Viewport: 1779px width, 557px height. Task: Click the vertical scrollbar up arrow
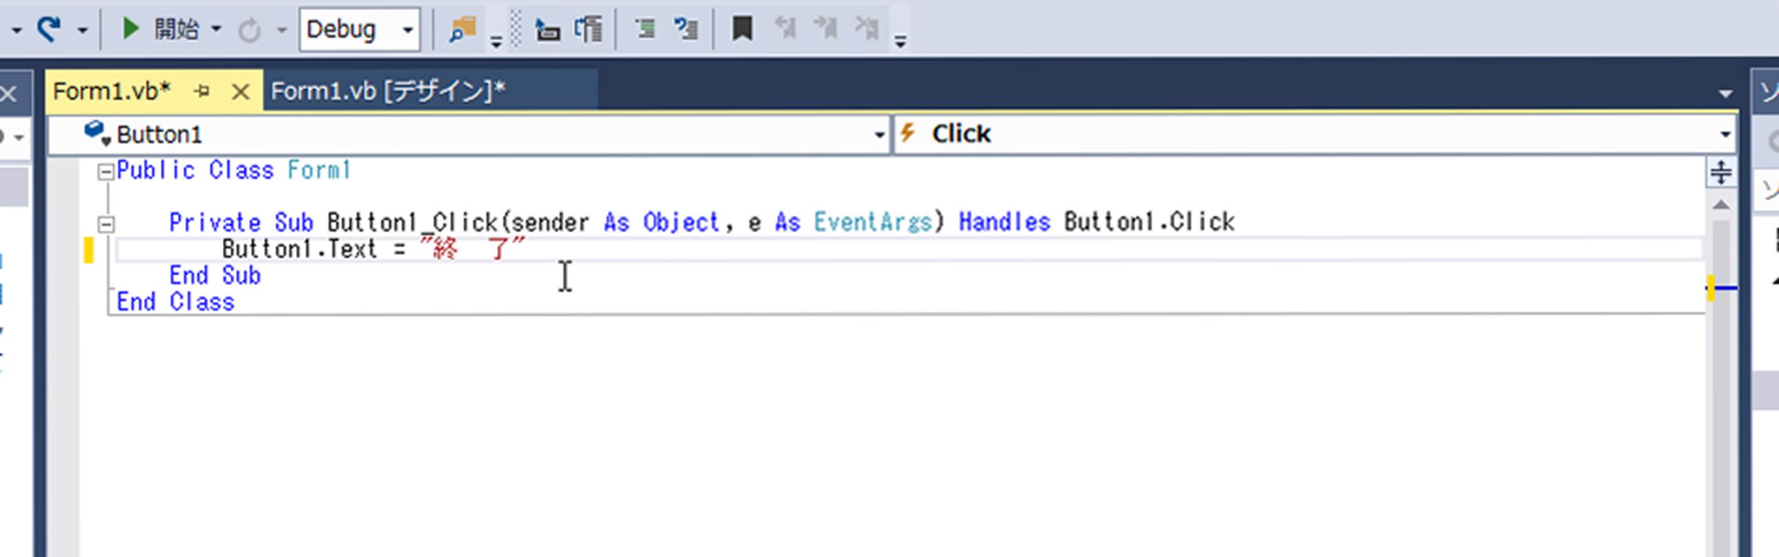point(1720,205)
